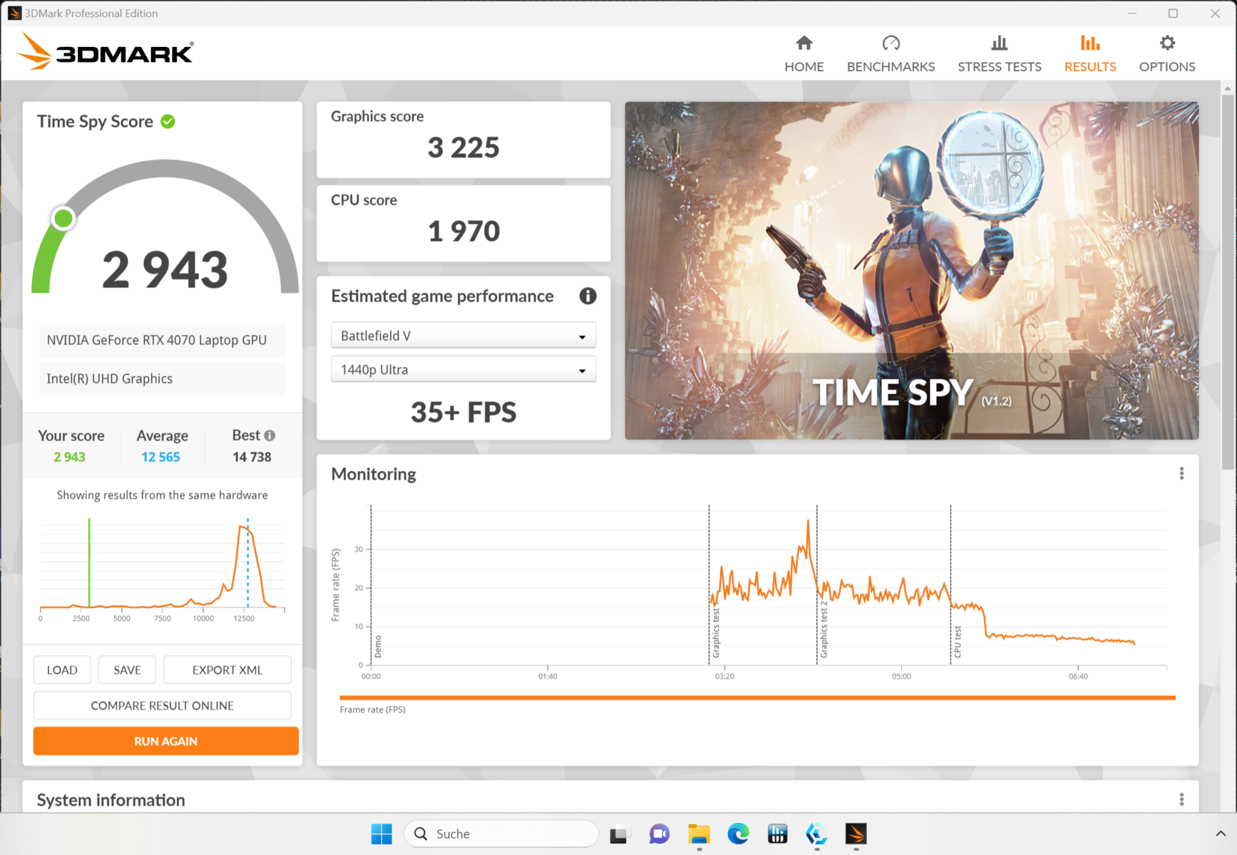Click the Graphics test 2 marker in the chart
The width and height of the screenshot is (1237, 855).
[824, 630]
